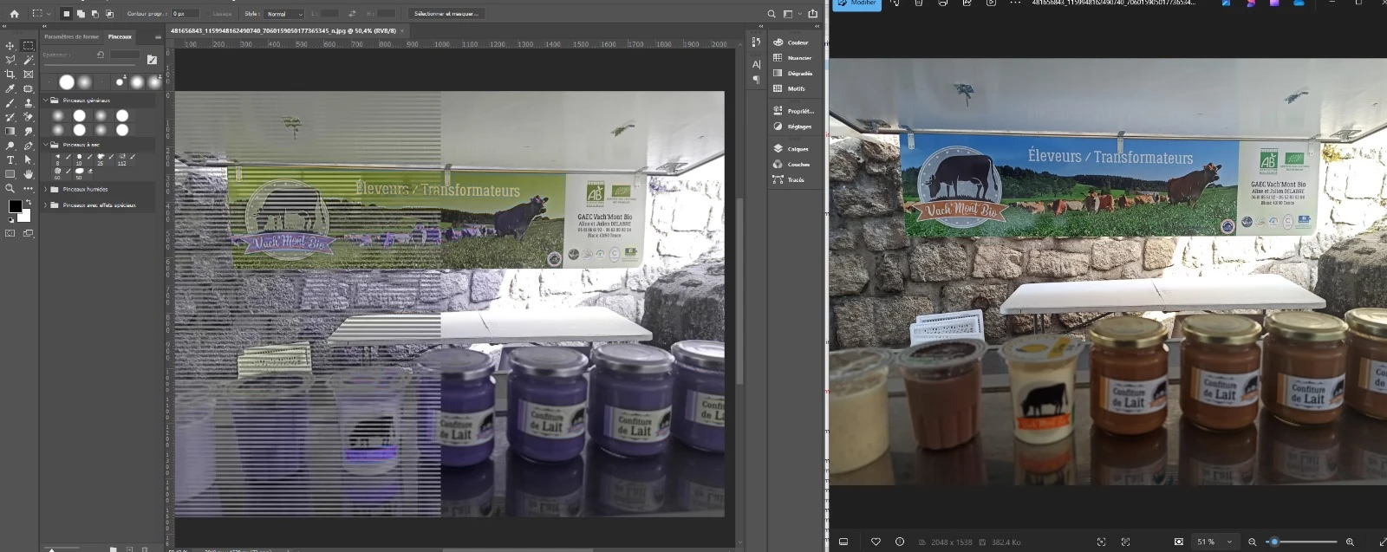Select the Crop tool
Viewport: 1387px width, 552px height.
coord(10,75)
